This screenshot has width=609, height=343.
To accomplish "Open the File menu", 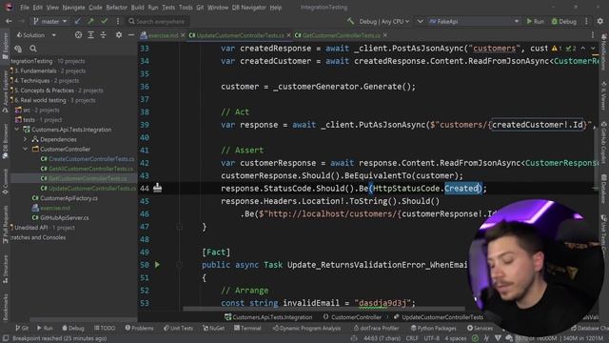I will point(25,8).
